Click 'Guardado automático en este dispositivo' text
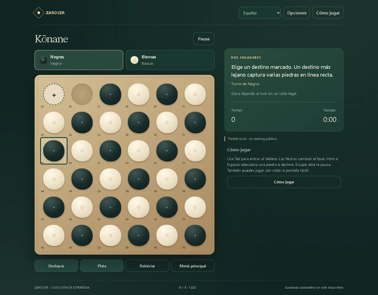Viewport: 378px width, 295px height. coord(314,287)
